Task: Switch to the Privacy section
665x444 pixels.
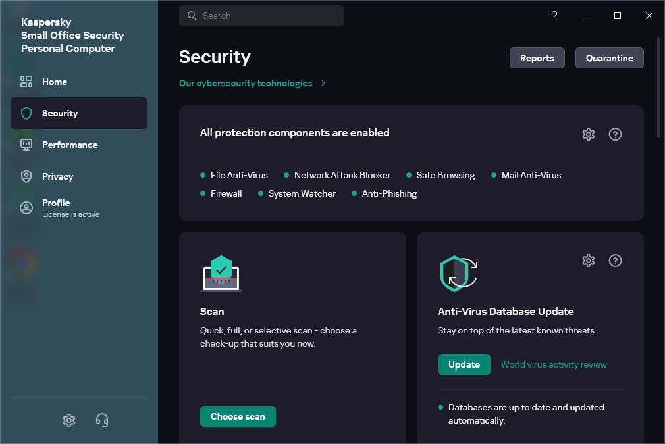Action: click(x=57, y=176)
